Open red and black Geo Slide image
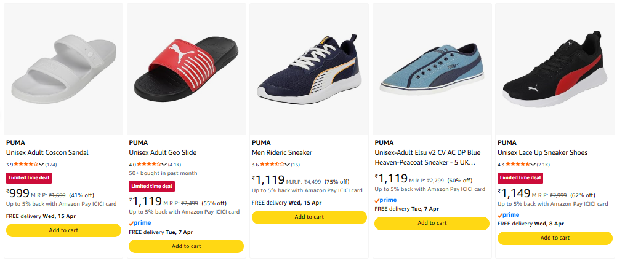The image size is (617, 261). 186,68
